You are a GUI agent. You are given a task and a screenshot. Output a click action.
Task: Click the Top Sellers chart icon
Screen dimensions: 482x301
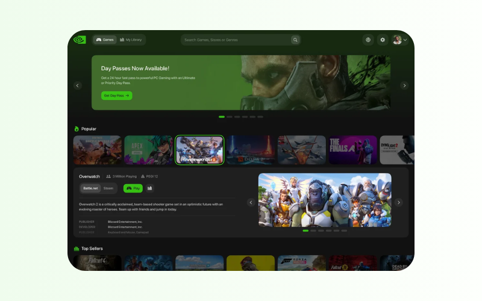click(77, 249)
